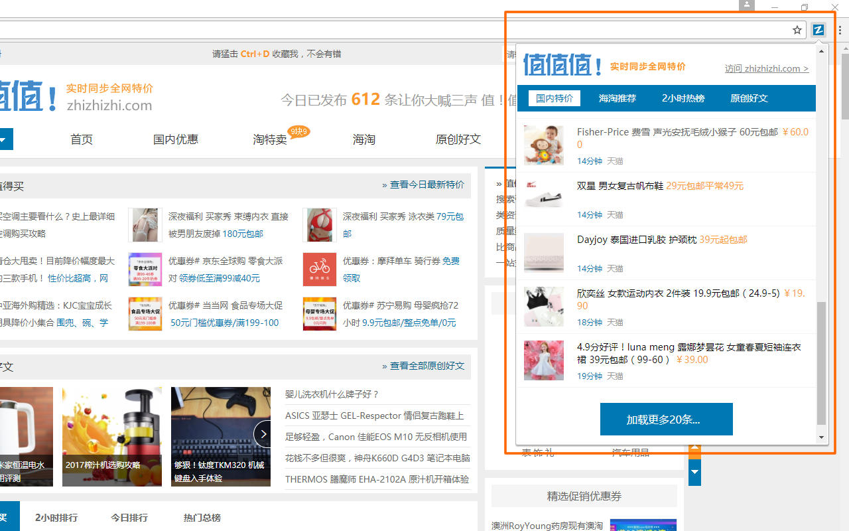Open the Chrome three-dot menu
This screenshot has width=849, height=531.
(x=840, y=30)
